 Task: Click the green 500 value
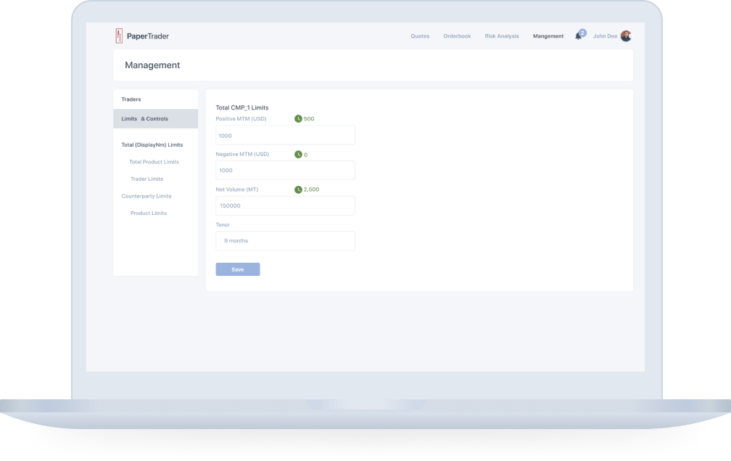tap(309, 119)
